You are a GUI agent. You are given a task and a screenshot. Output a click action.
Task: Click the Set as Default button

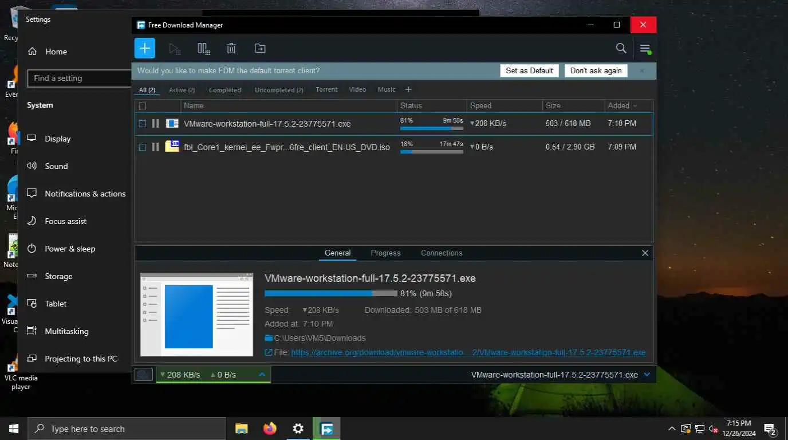(529, 70)
